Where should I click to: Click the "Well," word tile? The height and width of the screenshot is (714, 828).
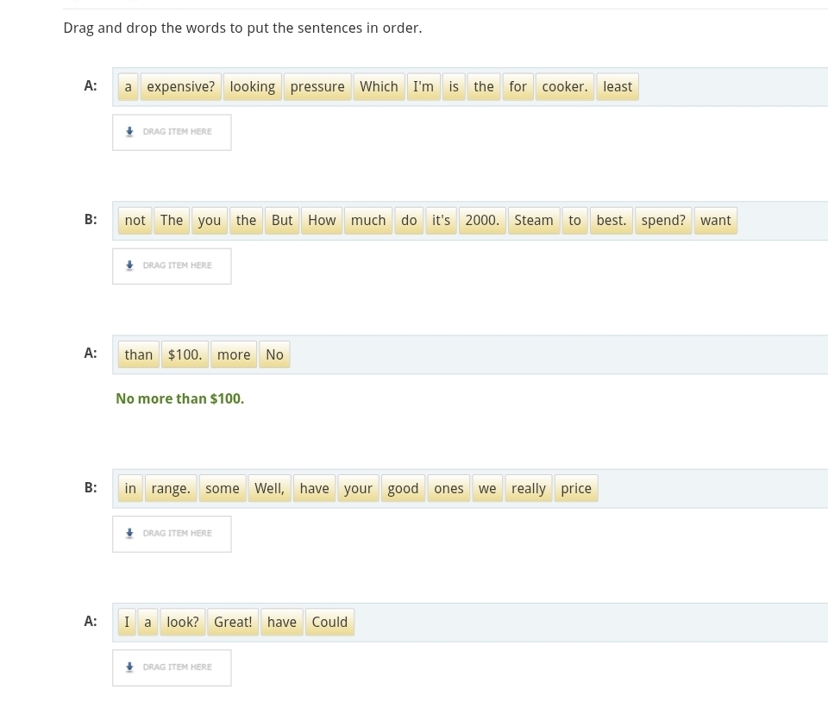(x=269, y=489)
